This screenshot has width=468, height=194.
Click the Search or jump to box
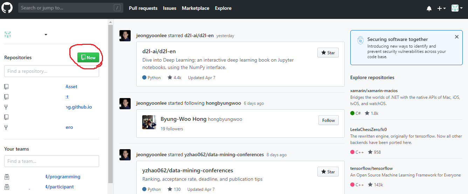click(x=71, y=8)
